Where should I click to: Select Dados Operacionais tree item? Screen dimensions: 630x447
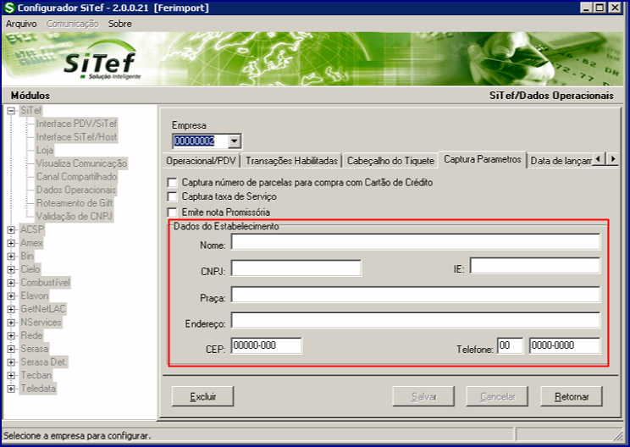pyautogui.click(x=76, y=190)
